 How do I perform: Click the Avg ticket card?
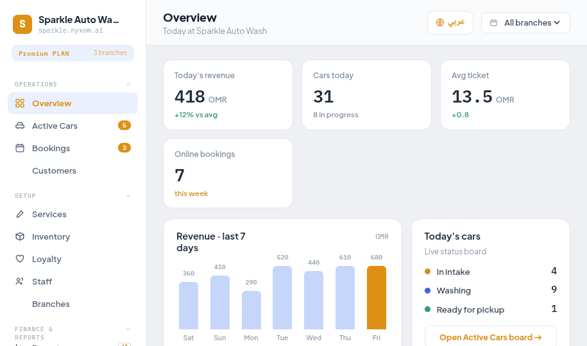click(505, 95)
